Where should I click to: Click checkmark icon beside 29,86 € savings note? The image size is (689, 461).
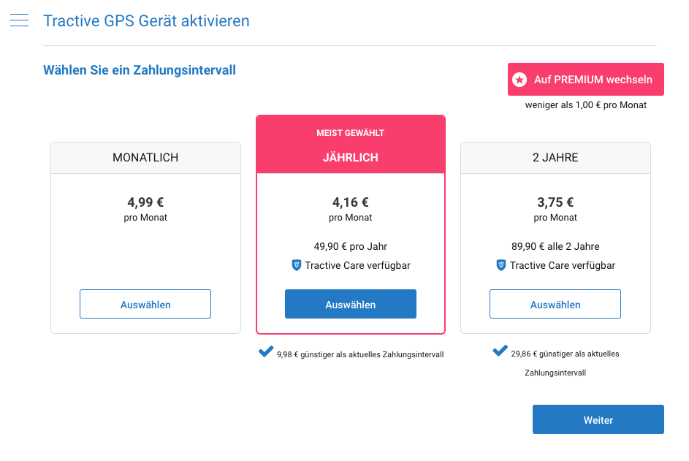pos(500,351)
